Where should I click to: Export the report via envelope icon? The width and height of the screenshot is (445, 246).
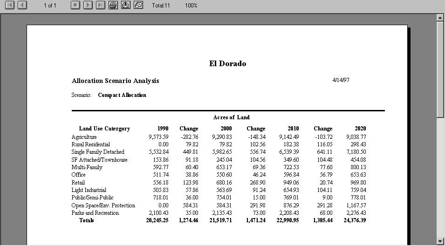click(x=126, y=5)
